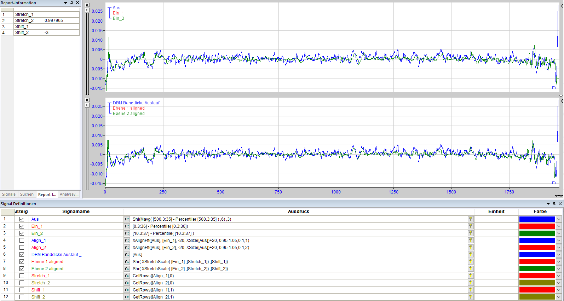Enable the Stretch_1 display checkbox
Screen dimensions: 564x301
tap(22, 276)
